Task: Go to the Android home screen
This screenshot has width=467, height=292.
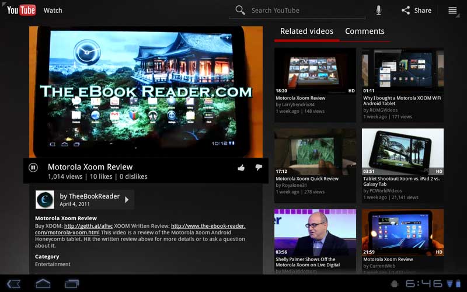Action: point(43,284)
